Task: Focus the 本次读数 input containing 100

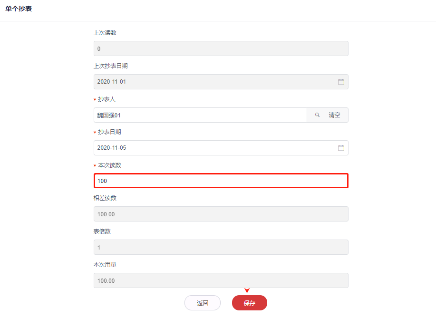Action: 221,181
